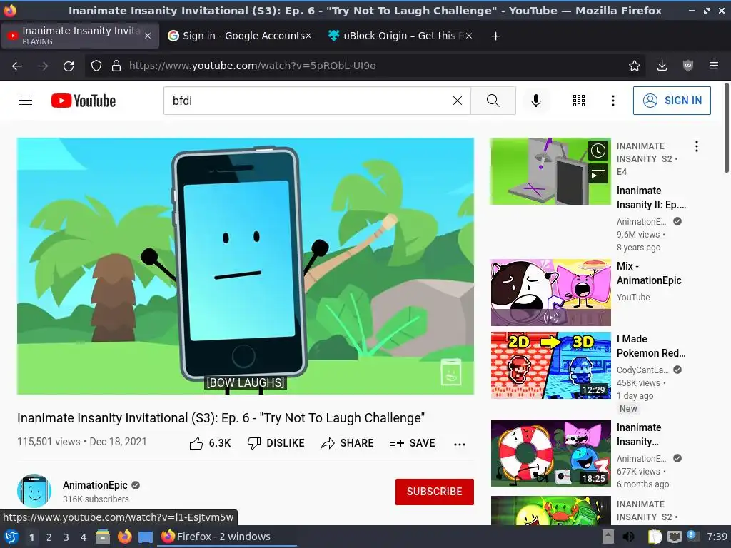The width and height of the screenshot is (731, 548).
Task: Open the Firefox application menu
Action: tap(714, 66)
